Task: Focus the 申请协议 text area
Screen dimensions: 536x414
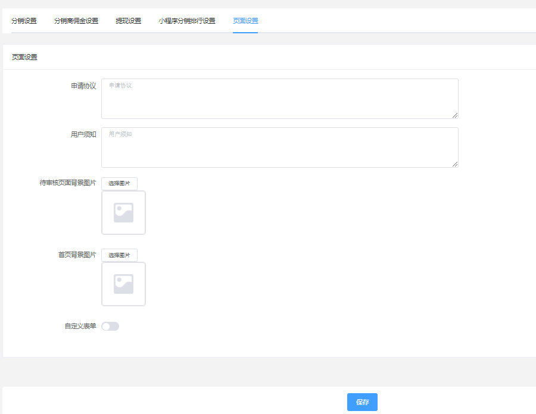Action: click(280, 99)
